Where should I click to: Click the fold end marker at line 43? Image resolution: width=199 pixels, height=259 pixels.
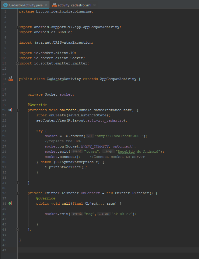17,230
